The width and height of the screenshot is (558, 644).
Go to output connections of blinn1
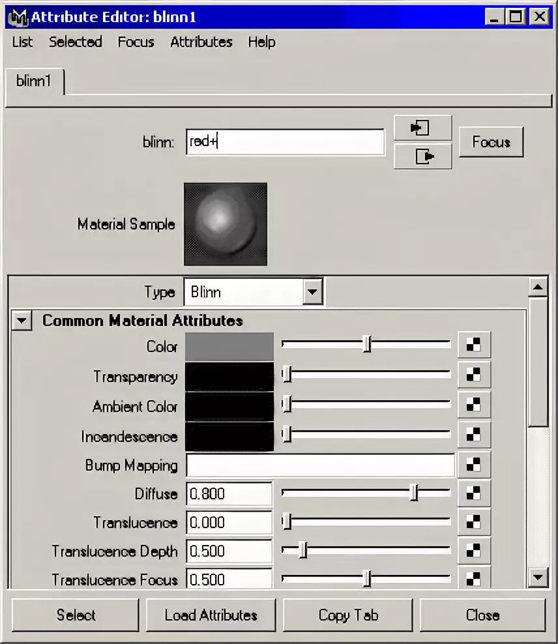coord(422,156)
